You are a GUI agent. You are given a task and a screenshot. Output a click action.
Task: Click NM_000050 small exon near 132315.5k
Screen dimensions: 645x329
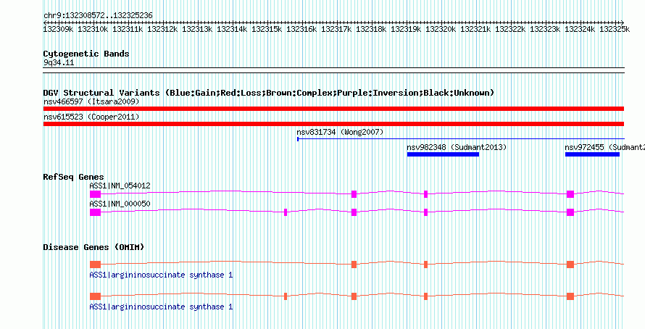click(286, 212)
